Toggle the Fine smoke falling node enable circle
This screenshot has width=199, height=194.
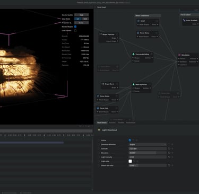pyautogui.click(x=151, y=54)
